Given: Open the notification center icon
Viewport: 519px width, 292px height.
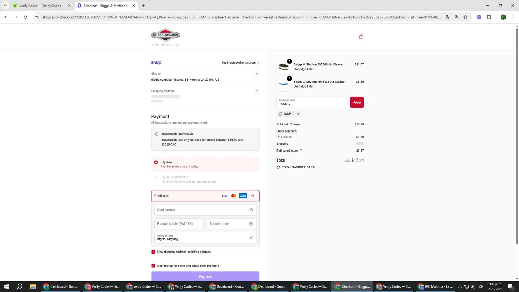Looking at the screenshot, I should click(x=511, y=286).
